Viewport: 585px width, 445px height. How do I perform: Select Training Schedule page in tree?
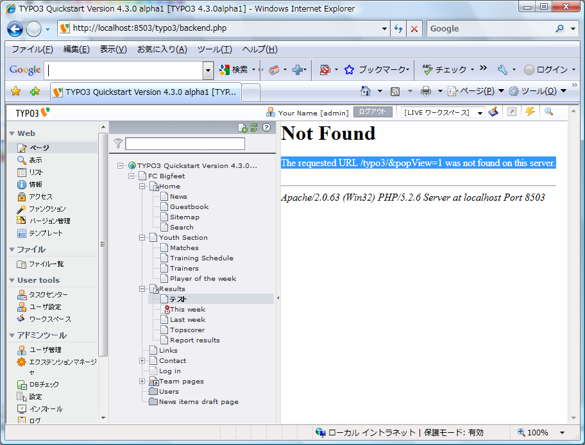point(201,258)
